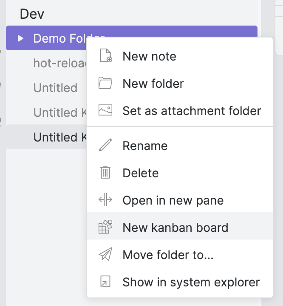Screen dimensions: 283x306
Task: Choose New note from the context menu
Action: point(149,56)
